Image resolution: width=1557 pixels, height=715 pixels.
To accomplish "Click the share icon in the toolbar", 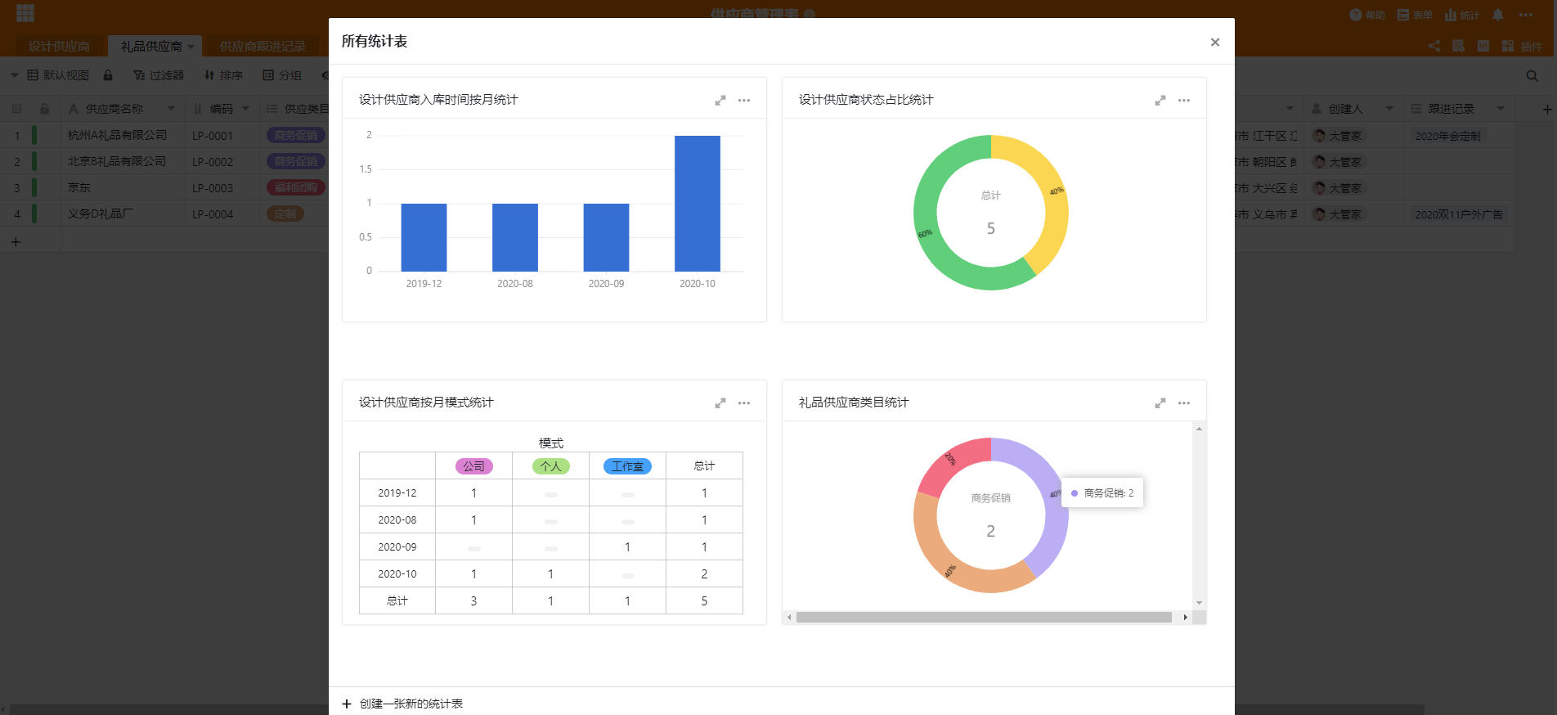I will 1434,46.
